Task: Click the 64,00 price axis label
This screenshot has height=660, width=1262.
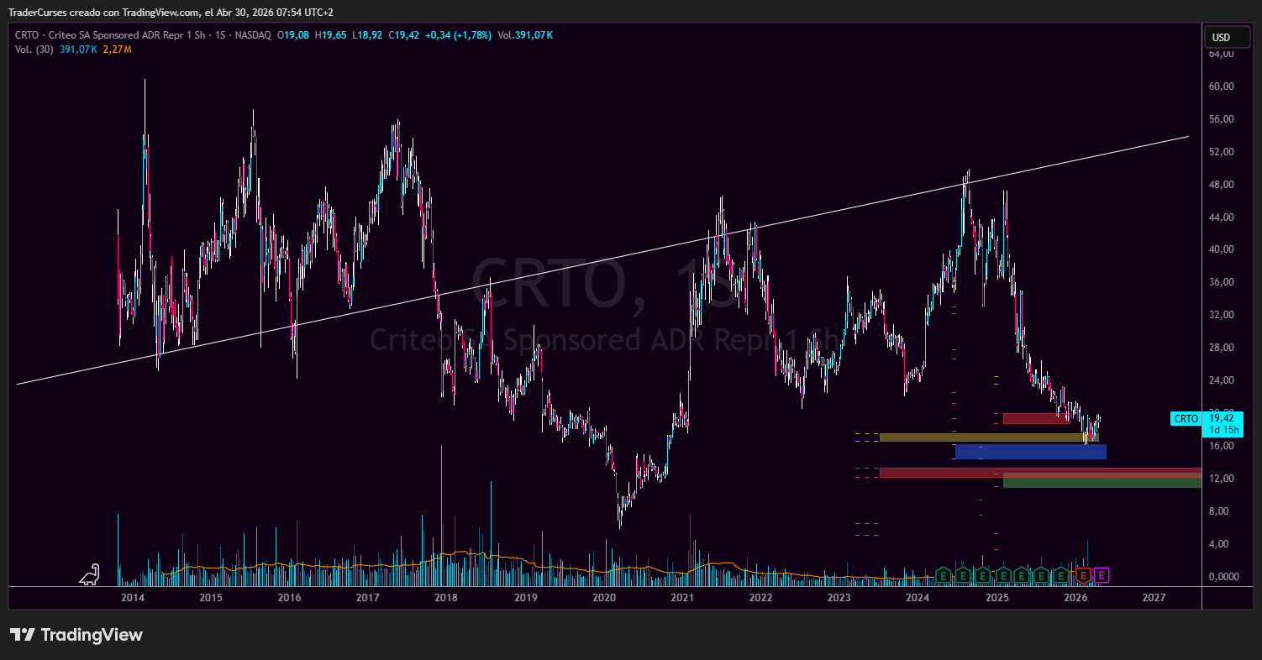Action: click(1223, 54)
